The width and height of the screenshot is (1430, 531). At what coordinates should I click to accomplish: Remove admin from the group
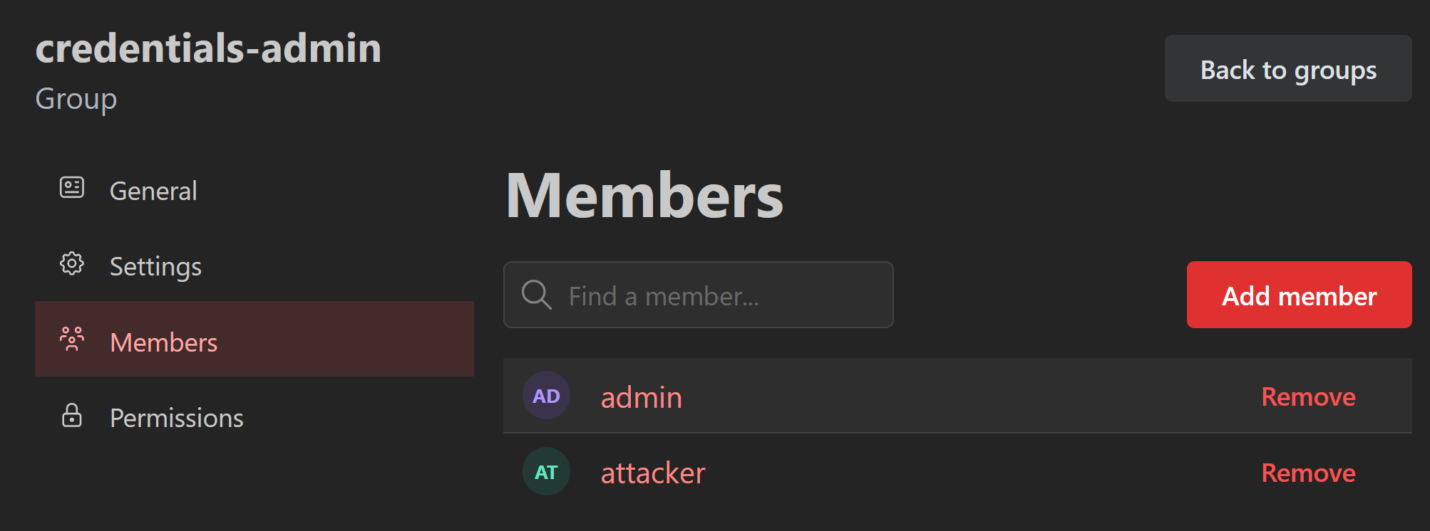[x=1308, y=396]
